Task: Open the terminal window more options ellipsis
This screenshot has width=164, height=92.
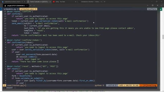Action: pos(161,5)
